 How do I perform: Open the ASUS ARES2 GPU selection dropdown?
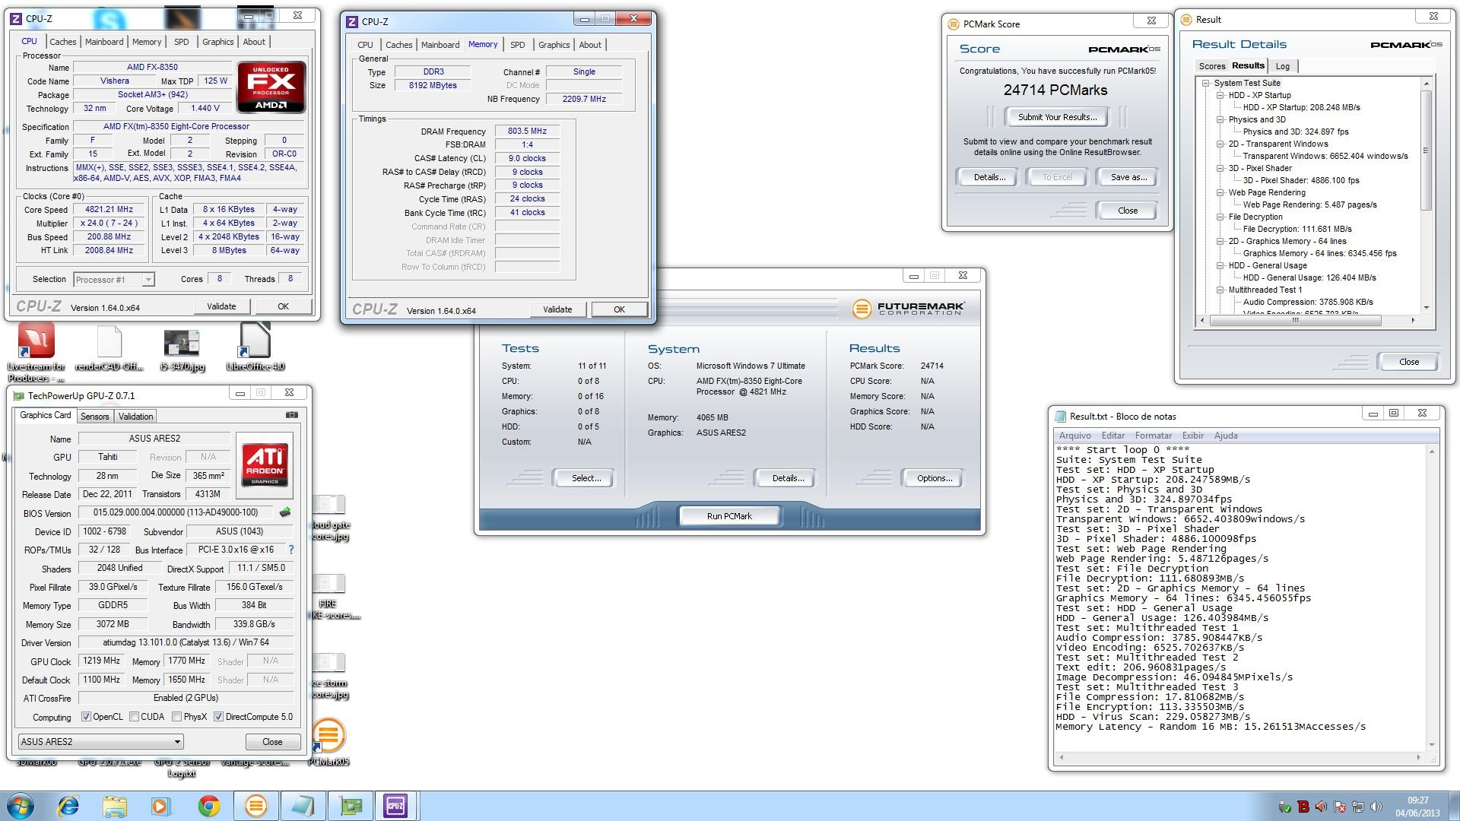coord(100,741)
